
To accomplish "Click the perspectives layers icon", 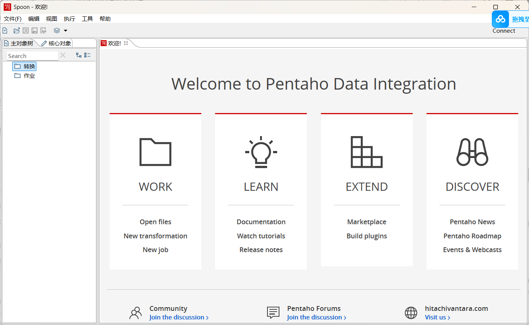I will pyautogui.click(x=57, y=30).
